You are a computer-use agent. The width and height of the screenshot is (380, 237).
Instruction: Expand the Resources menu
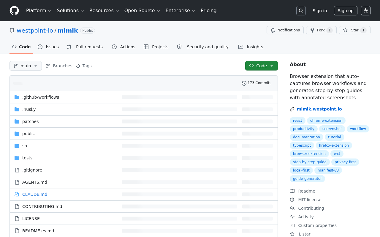click(x=104, y=11)
